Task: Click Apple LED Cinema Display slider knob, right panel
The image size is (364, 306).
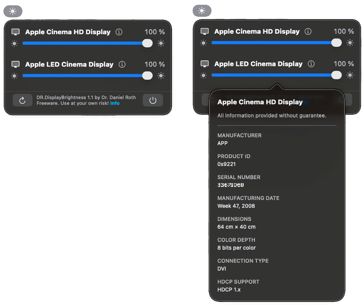Action: 336,75
